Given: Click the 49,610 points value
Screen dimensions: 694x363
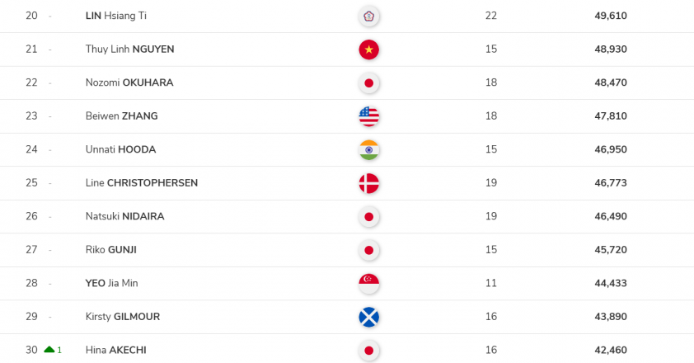Looking at the screenshot, I should pyautogui.click(x=611, y=16).
